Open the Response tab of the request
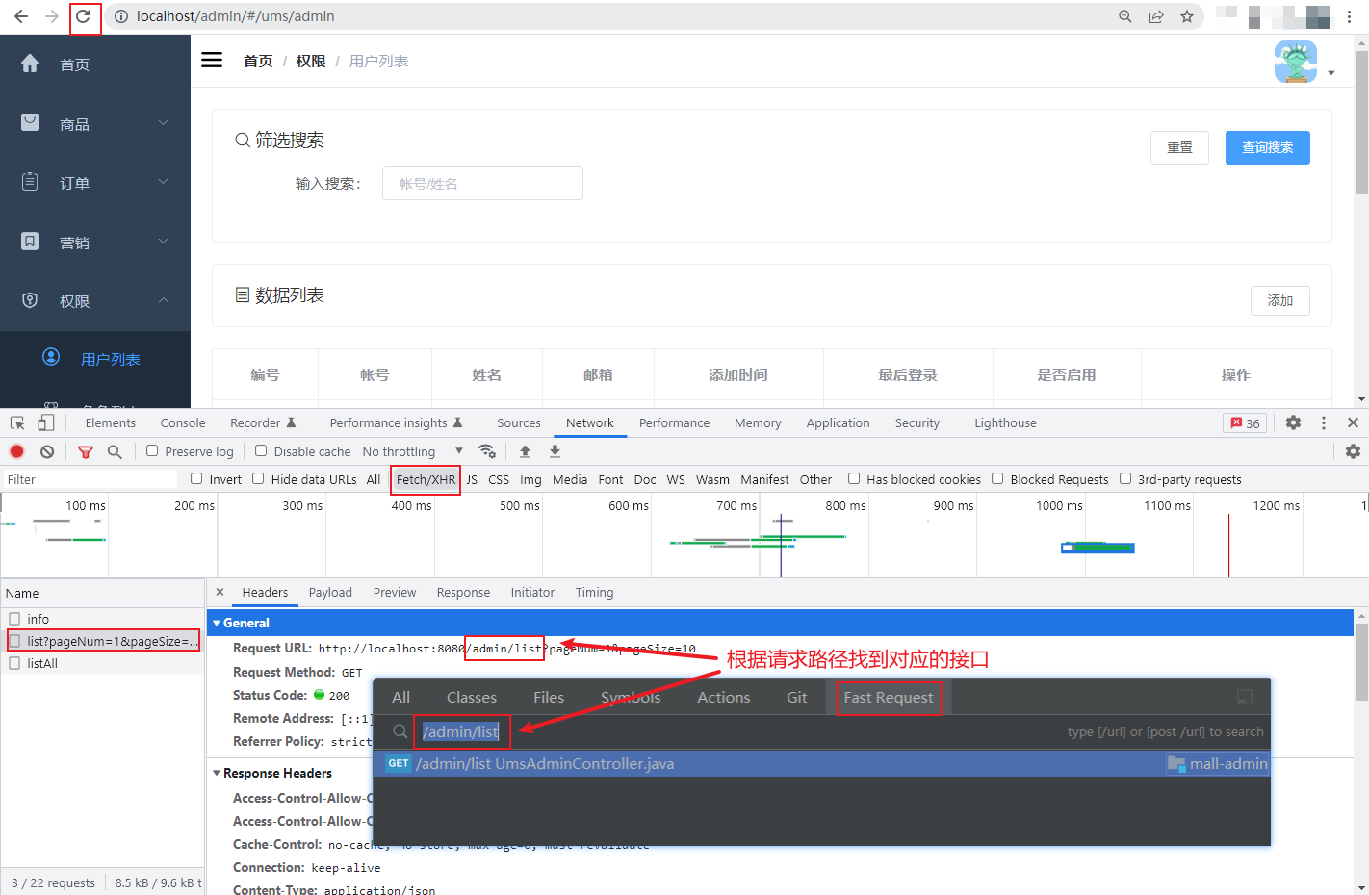 point(463,592)
